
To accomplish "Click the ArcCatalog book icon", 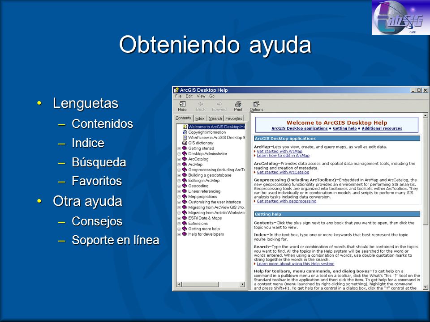I will [x=185, y=159].
